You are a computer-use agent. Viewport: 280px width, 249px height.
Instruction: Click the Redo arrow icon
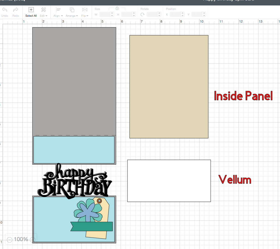(x=16, y=10)
